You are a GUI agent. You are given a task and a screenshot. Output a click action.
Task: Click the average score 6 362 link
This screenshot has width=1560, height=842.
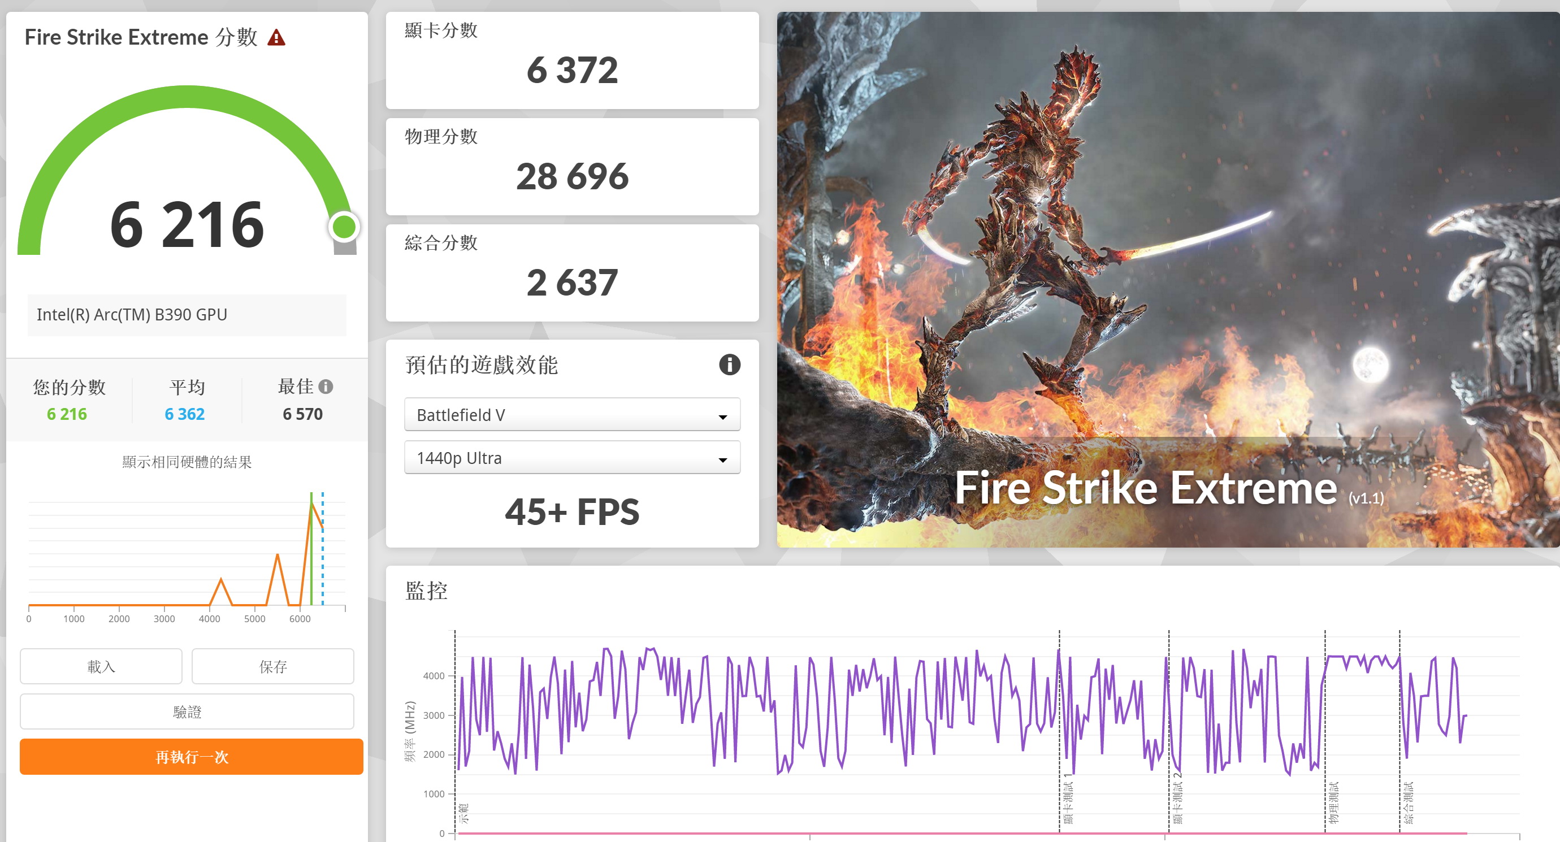click(x=185, y=414)
